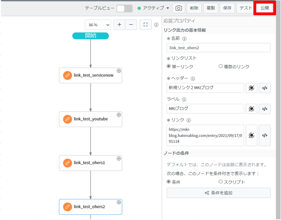Toggle the テーブルビュー switch

click(125, 9)
